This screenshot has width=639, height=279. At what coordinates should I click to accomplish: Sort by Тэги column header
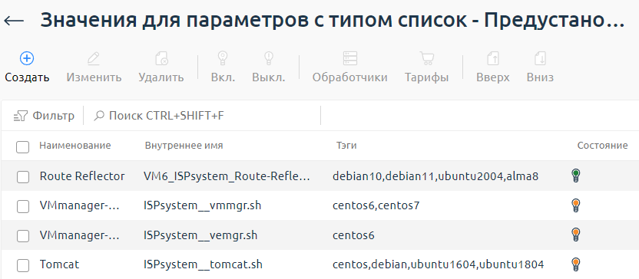346,146
